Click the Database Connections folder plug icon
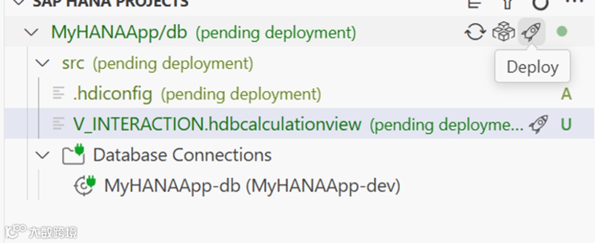This screenshot has width=595, height=243. 74,154
